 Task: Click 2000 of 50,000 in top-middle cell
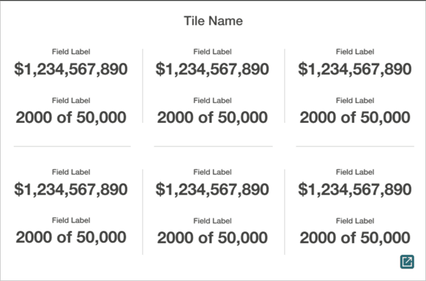212,118
